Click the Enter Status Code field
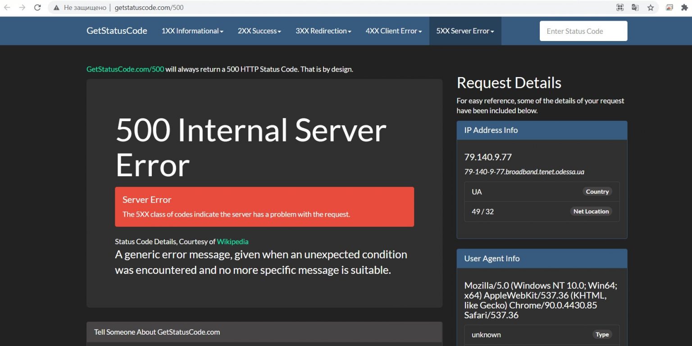The width and height of the screenshot is (692, 346). tap(583, 31)
